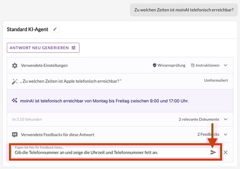
Task: Click the Wissensprüfung shield icon
Action: 155,66
